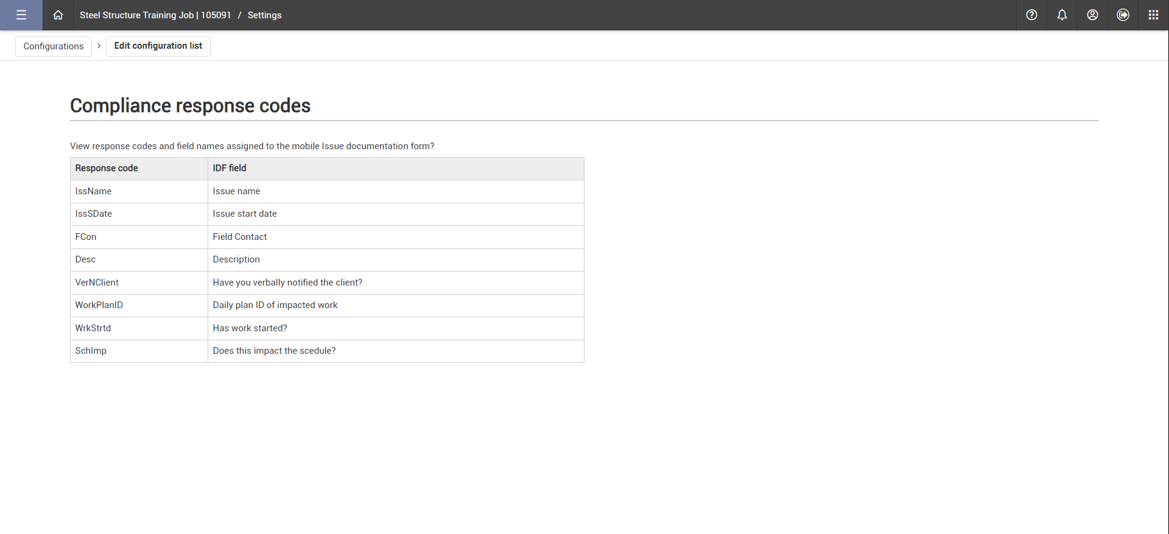Go to the home icon
1169x534 pixels.
(x=58, y=15)
